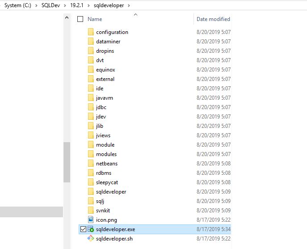Open the dataminer folder icon
Screen dimensions: 307x249
point(91,41)
